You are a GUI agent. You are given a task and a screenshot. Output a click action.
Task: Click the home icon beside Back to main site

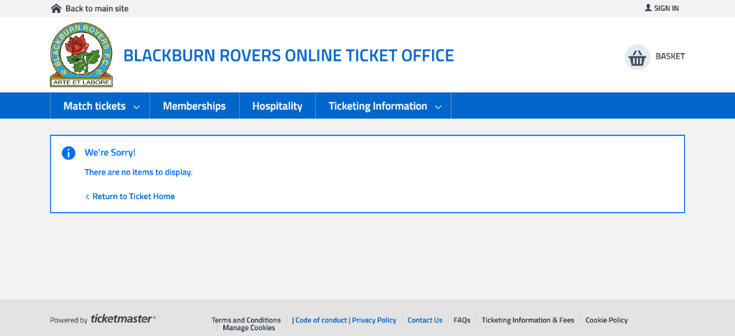click(56, 9)
